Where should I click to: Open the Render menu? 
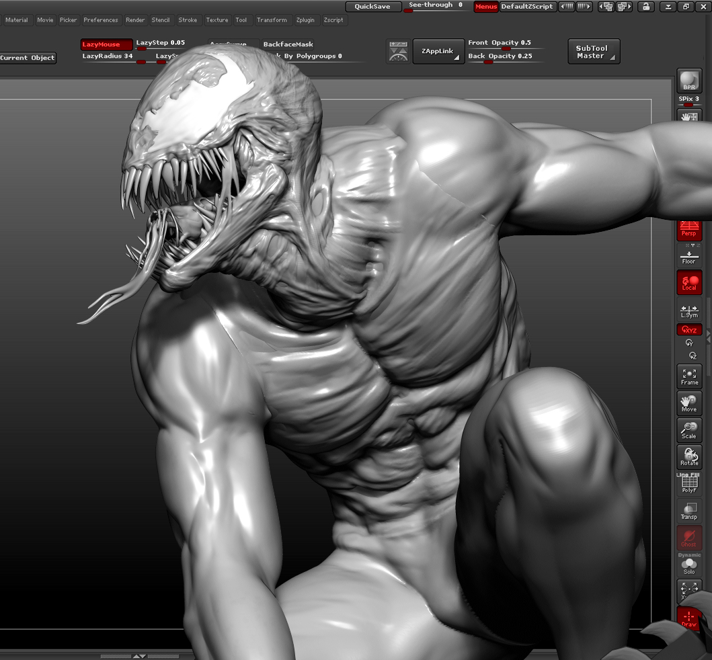point(135,20)
